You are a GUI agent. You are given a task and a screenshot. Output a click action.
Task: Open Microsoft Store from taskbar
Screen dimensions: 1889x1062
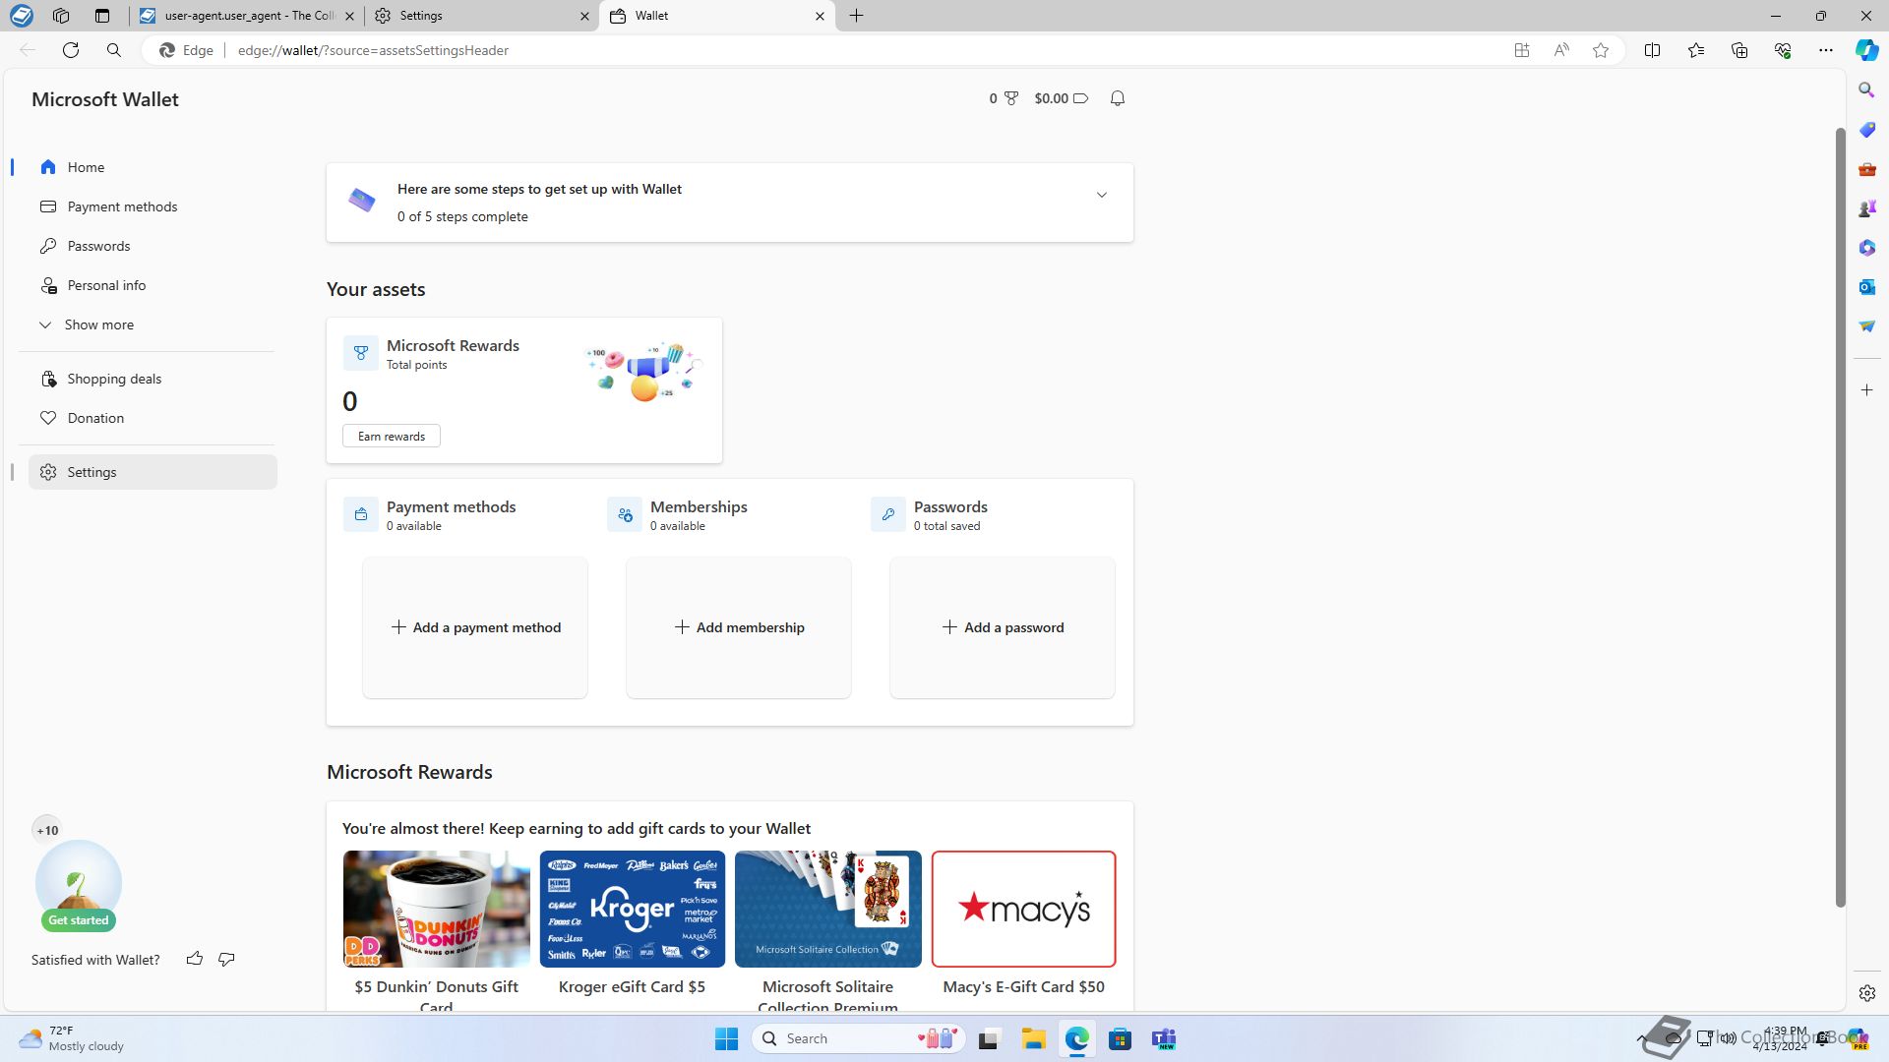tap(1120, 1038)
